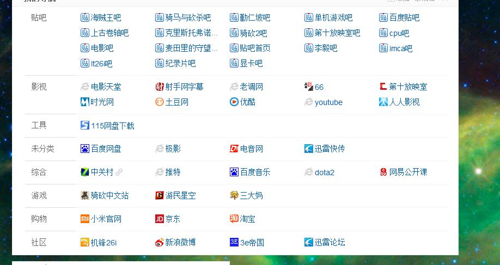Viewport: 500px width, 265px height.
Task: Open the 骑马与砍杀吧 link
Action: tap(188, 17)
